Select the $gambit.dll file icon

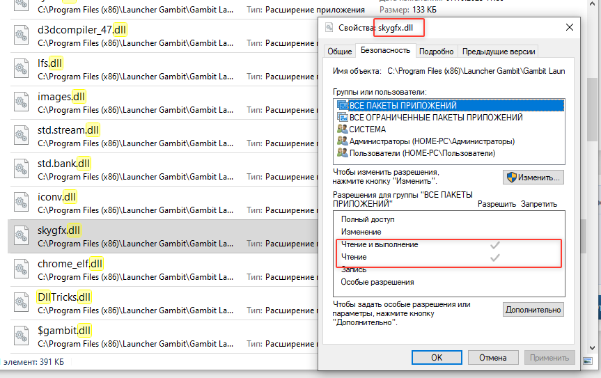coord(21,336)
